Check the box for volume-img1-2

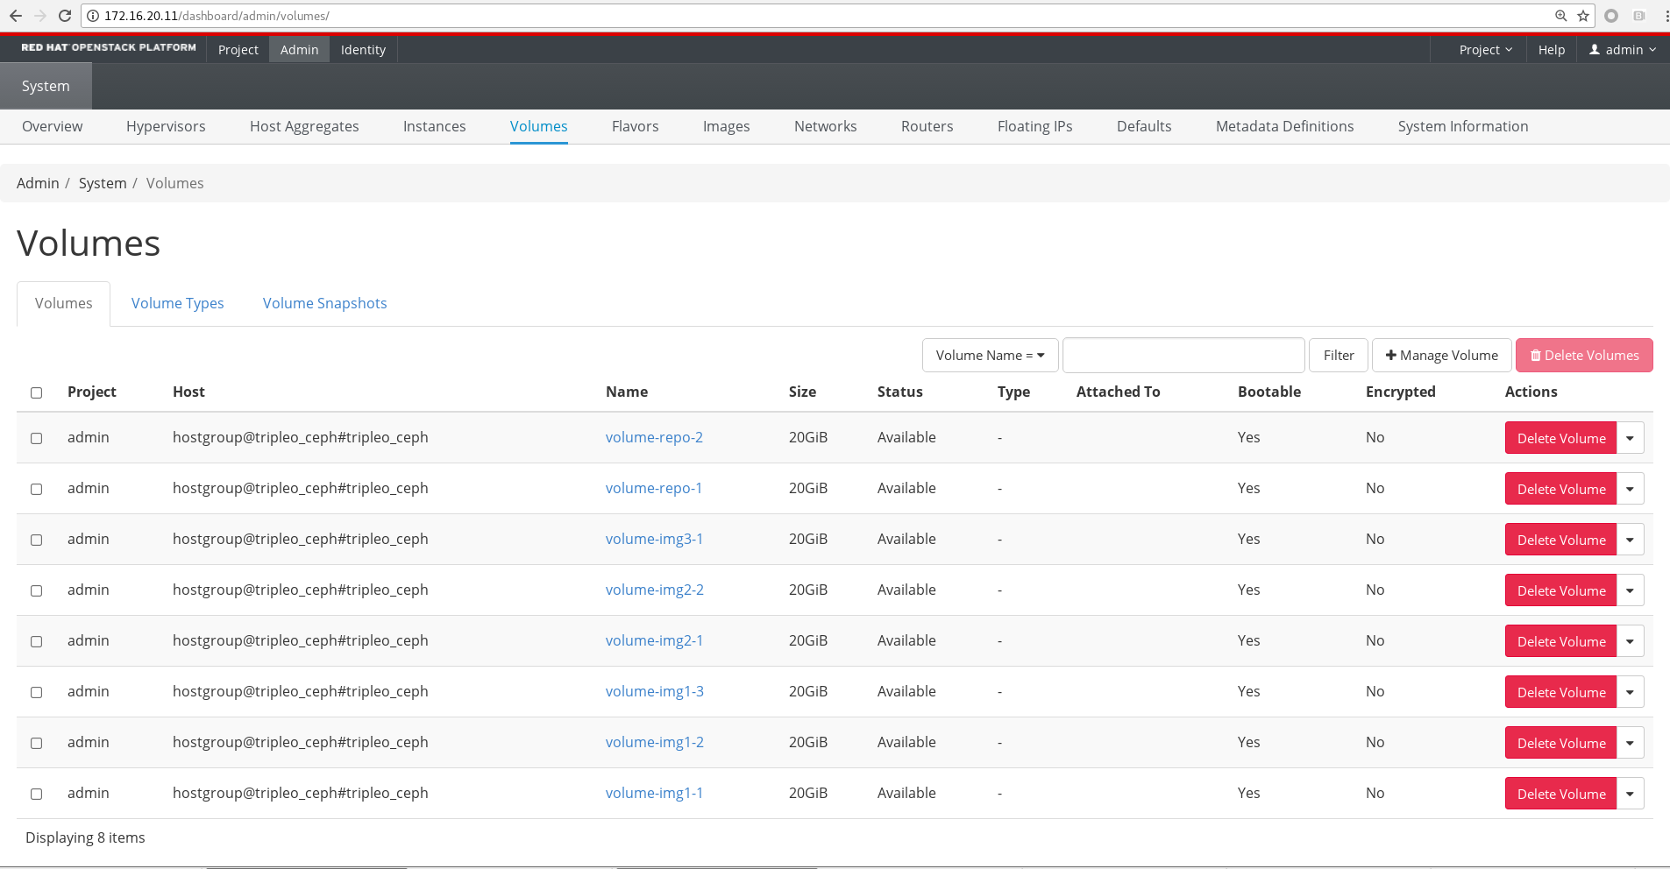pyautogui.click(x=37, y=743)
